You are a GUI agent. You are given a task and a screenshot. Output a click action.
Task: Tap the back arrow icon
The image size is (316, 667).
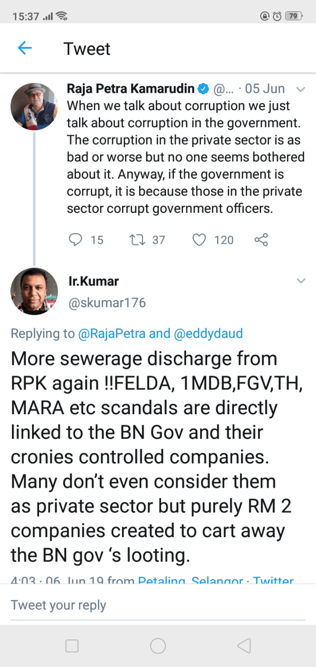(x=24, y=48)
